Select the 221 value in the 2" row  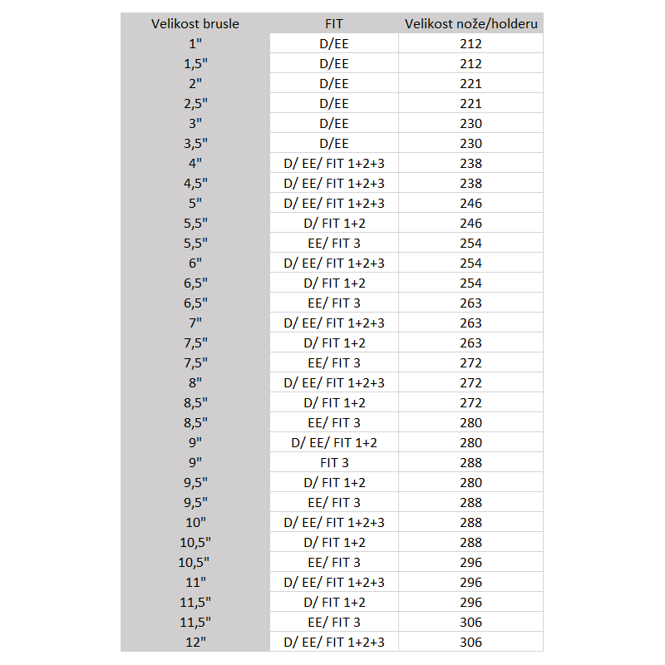coord(470,83)
